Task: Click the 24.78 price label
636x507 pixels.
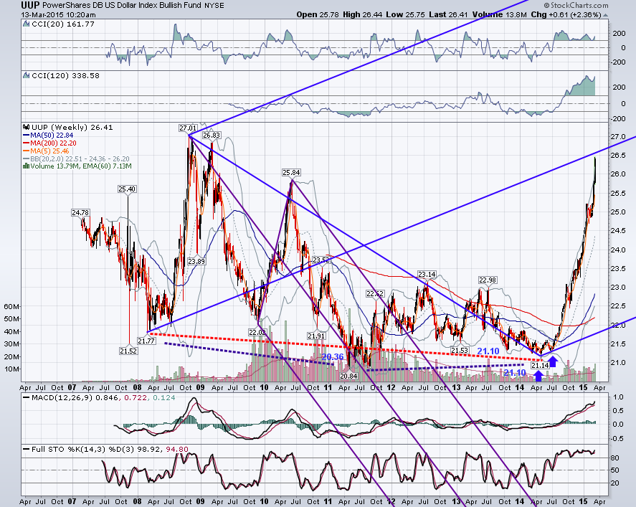Action: pyautogui.click(x=80, y=212)
